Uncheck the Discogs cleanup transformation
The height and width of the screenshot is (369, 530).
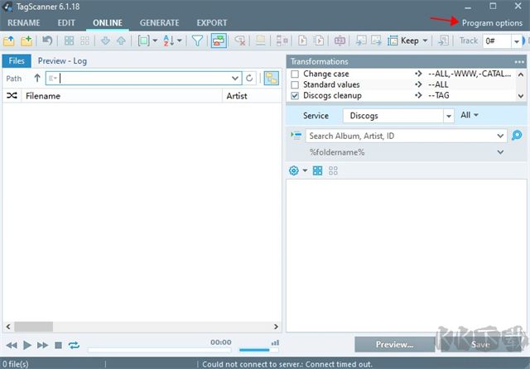[295, 95]
